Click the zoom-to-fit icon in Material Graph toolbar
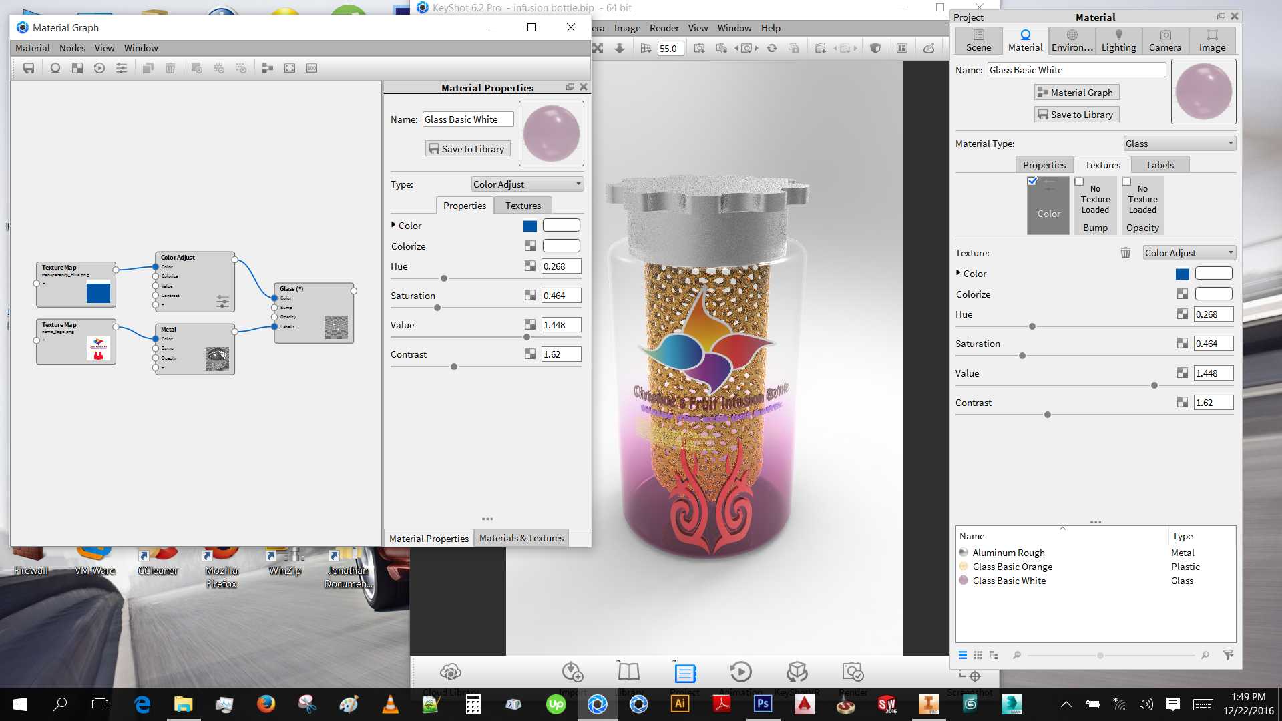 tap(290, 68)
